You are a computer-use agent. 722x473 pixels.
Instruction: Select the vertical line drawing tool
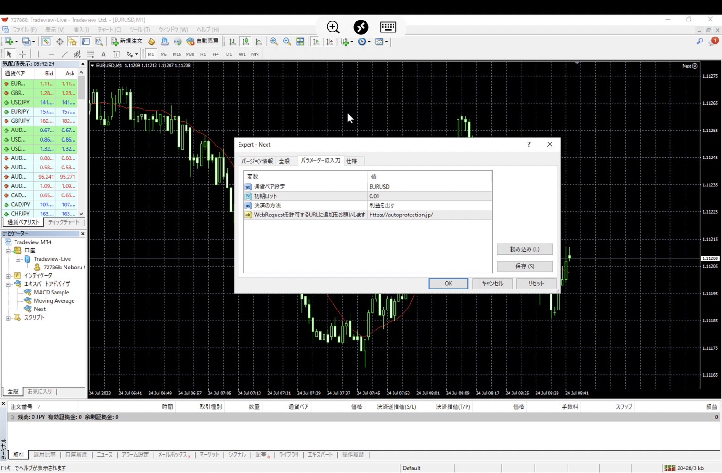point(38,54)
